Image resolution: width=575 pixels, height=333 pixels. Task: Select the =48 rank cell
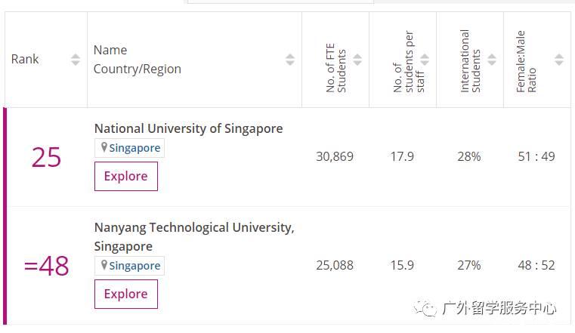click(46, 266)
